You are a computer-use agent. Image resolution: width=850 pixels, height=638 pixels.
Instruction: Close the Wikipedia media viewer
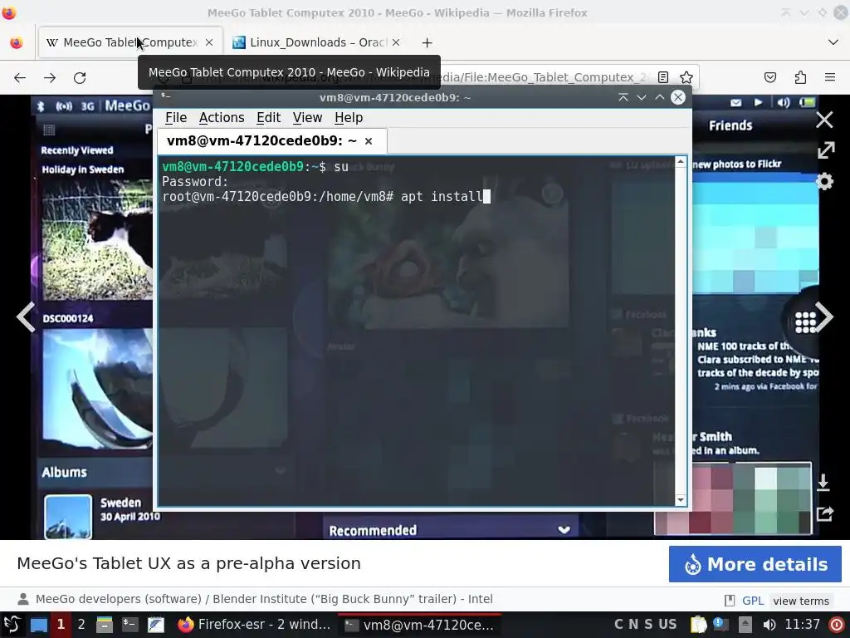[x=824, y=120]
